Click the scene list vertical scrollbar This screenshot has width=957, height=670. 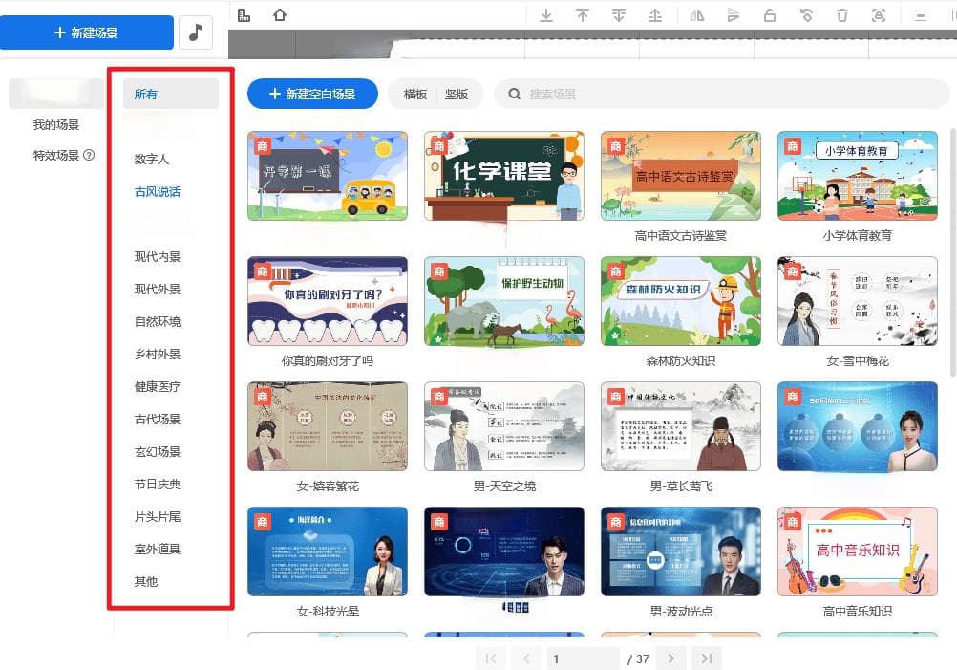(x=953, y=252)
